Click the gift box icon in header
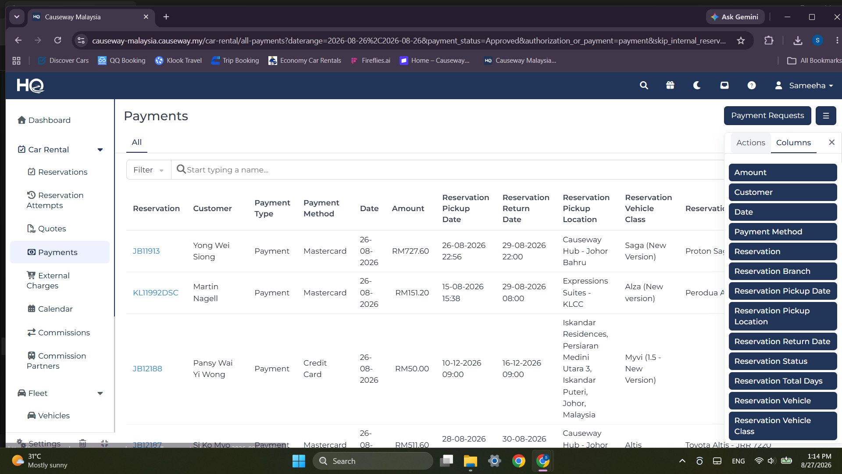The height and width of the screenshot is (474, 842). click(670, 86)
